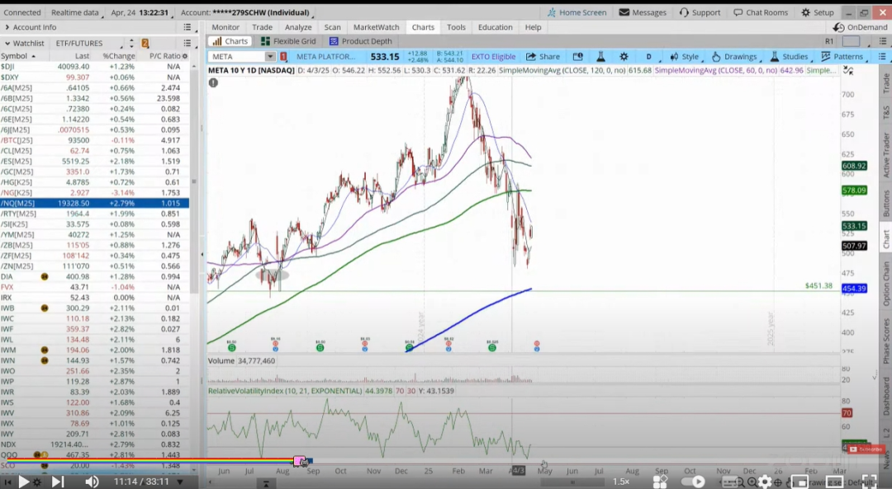The width and height of the screenshot is (892, 489).
Task: Open the watchlist column settings gear
Action: coord(184,55)
